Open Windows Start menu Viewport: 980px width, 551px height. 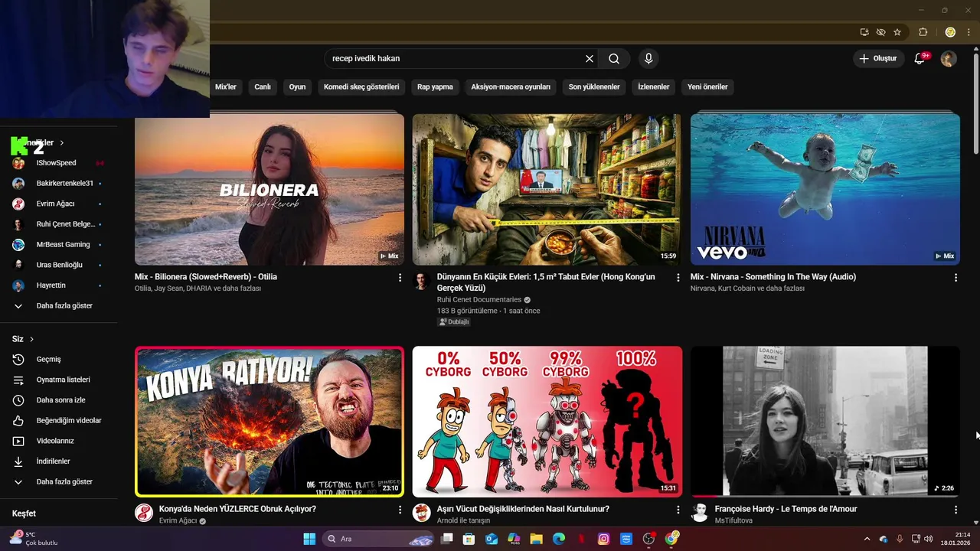pyautogui.click(x=309, y=539)
